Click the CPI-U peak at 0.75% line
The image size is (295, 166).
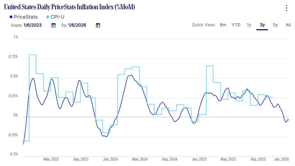coord(32,55)
